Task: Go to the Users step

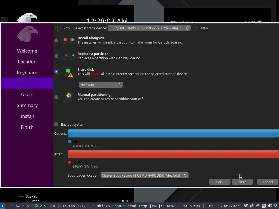Action: 27,94
